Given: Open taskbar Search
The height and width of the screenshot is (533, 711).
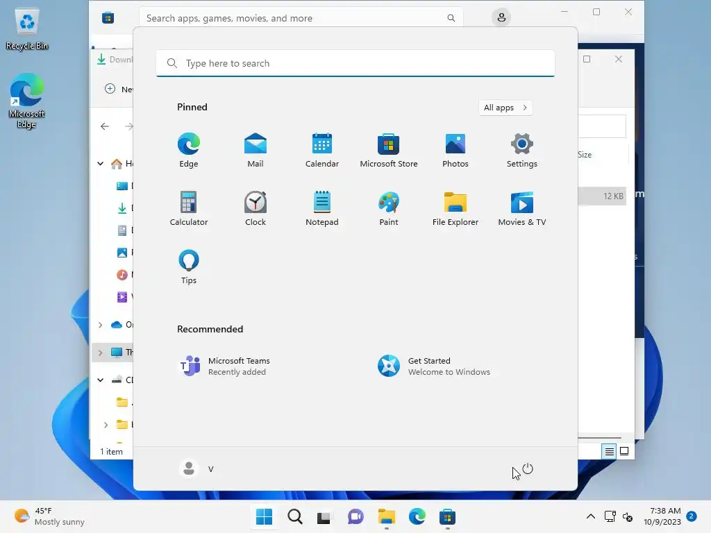Looking at the screenshot, I should [294, 516].
